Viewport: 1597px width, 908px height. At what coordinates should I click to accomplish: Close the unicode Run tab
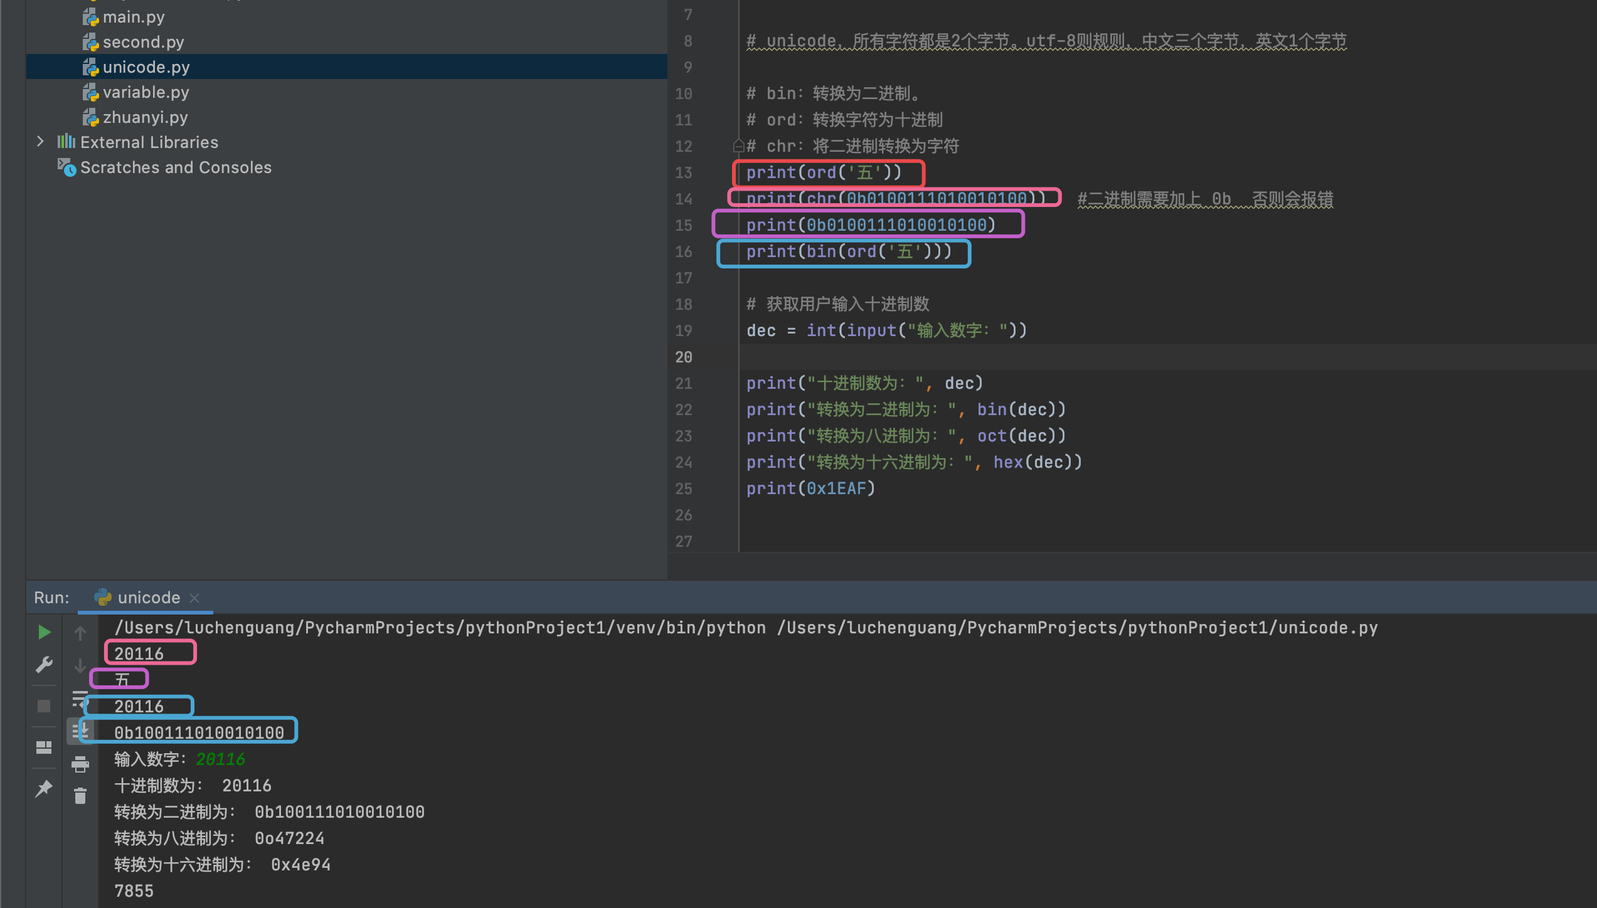pos(194,598)
